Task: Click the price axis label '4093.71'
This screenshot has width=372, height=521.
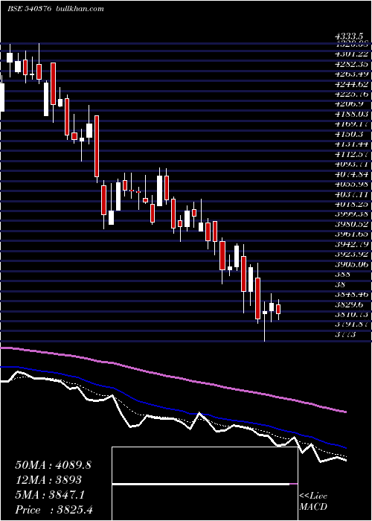Action: [x=351, y=164]
